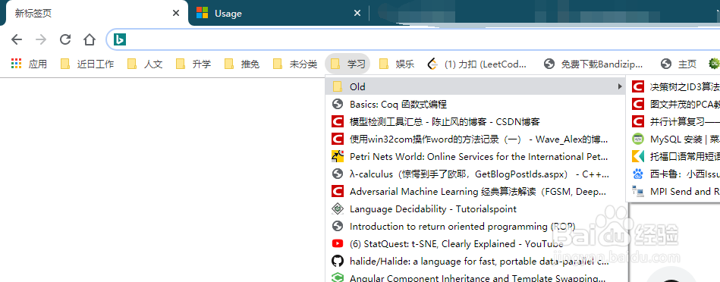720x282 pixels.
Task: Open the 推免 bookmark folder
Action: (x=243, y=64)
